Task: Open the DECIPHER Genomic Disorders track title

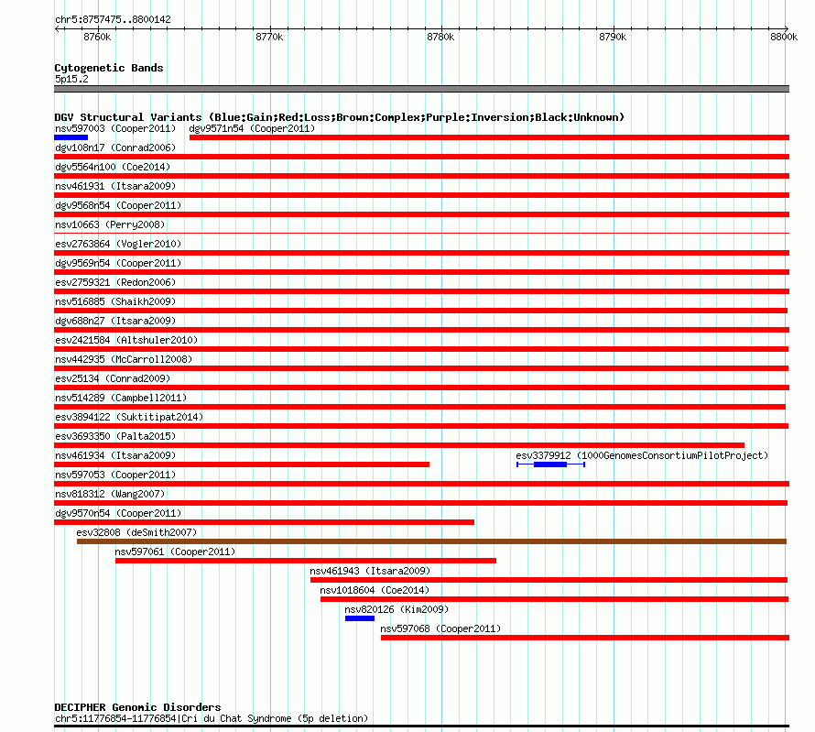Action: tap(137, 707)
